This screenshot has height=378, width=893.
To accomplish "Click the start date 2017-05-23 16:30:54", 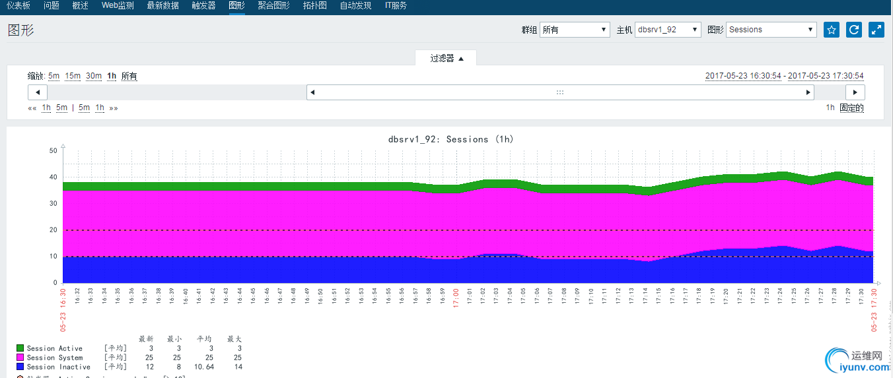I will [x=743, y=77].
